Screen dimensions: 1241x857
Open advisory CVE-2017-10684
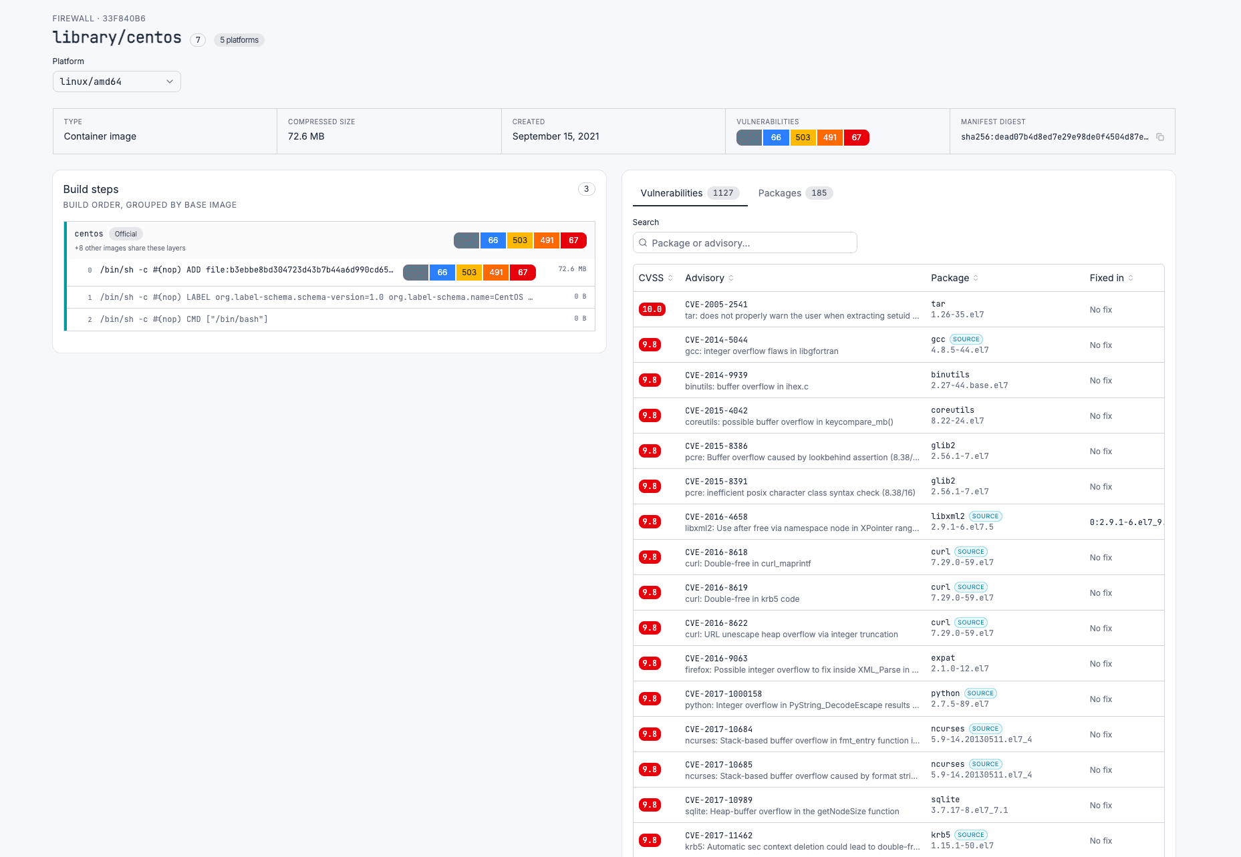(719, 729)
